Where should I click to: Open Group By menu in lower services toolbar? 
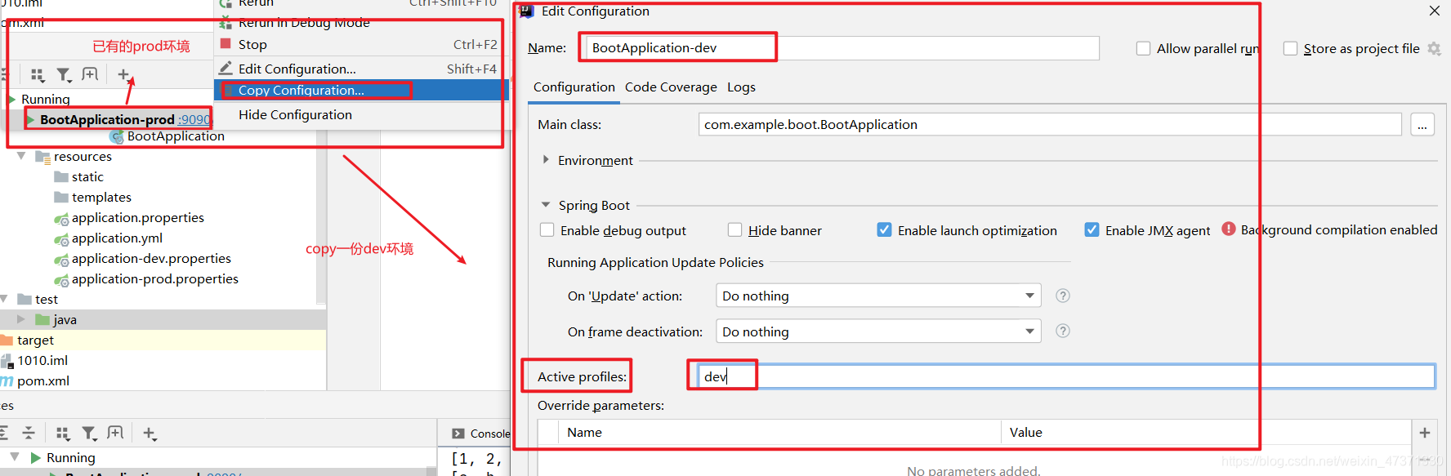pyautogui.click(x=63, y=434)
